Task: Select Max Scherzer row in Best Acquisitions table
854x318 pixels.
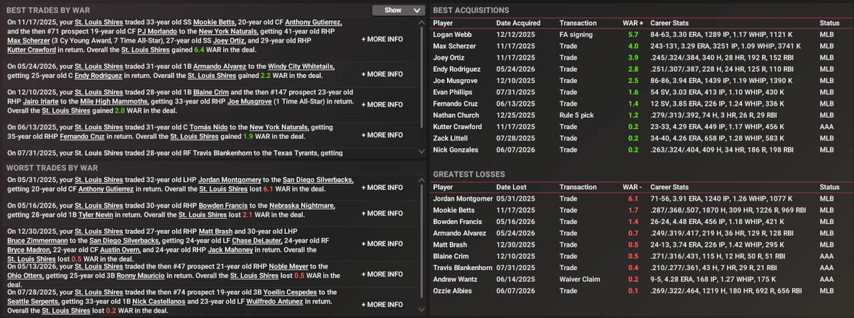Action: [x=642, y=46]
